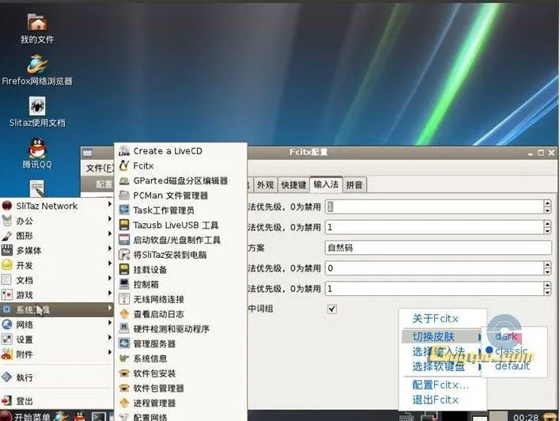Expand the SliTaz Network submenu
The image size is (560, 421).
(x=56, y=206)
